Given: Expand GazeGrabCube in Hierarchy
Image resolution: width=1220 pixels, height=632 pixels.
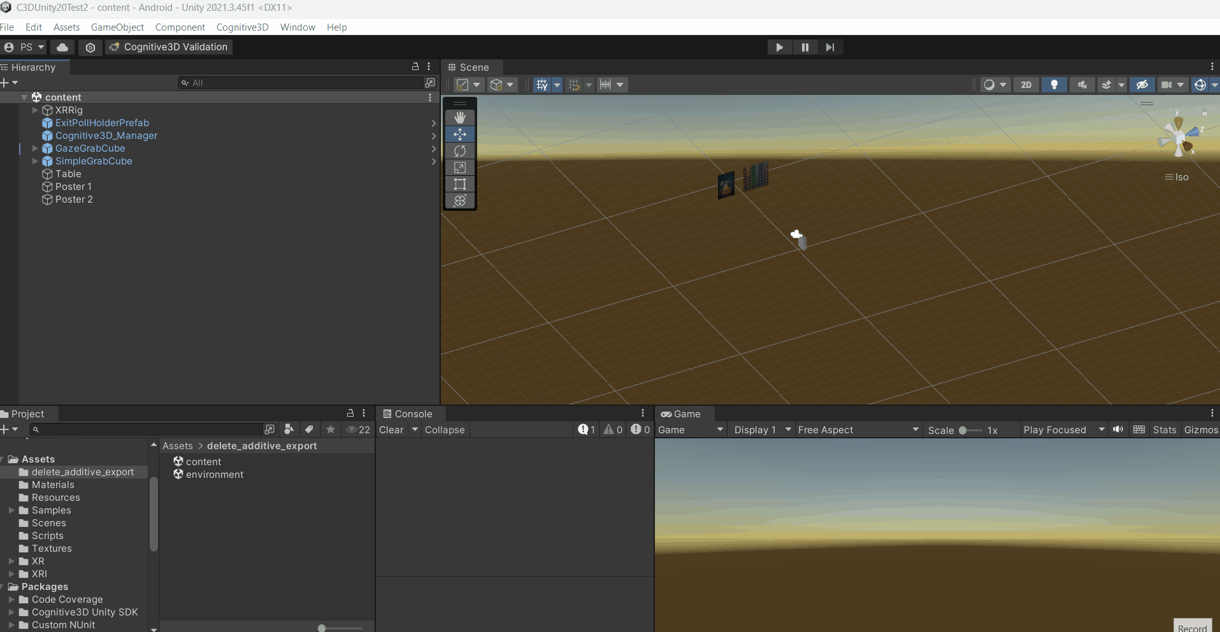Looking at the screenshot, I should point(36,148).
